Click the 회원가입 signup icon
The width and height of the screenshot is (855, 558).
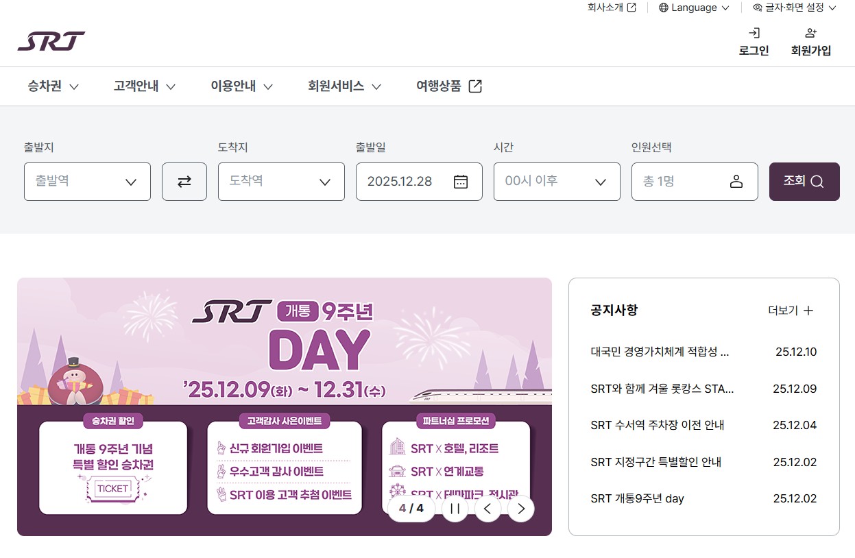coord(810,31)
